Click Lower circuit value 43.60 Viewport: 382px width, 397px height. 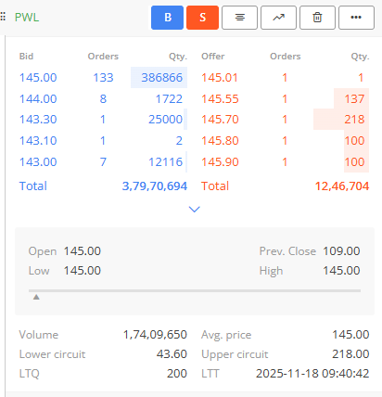point(172,354)
